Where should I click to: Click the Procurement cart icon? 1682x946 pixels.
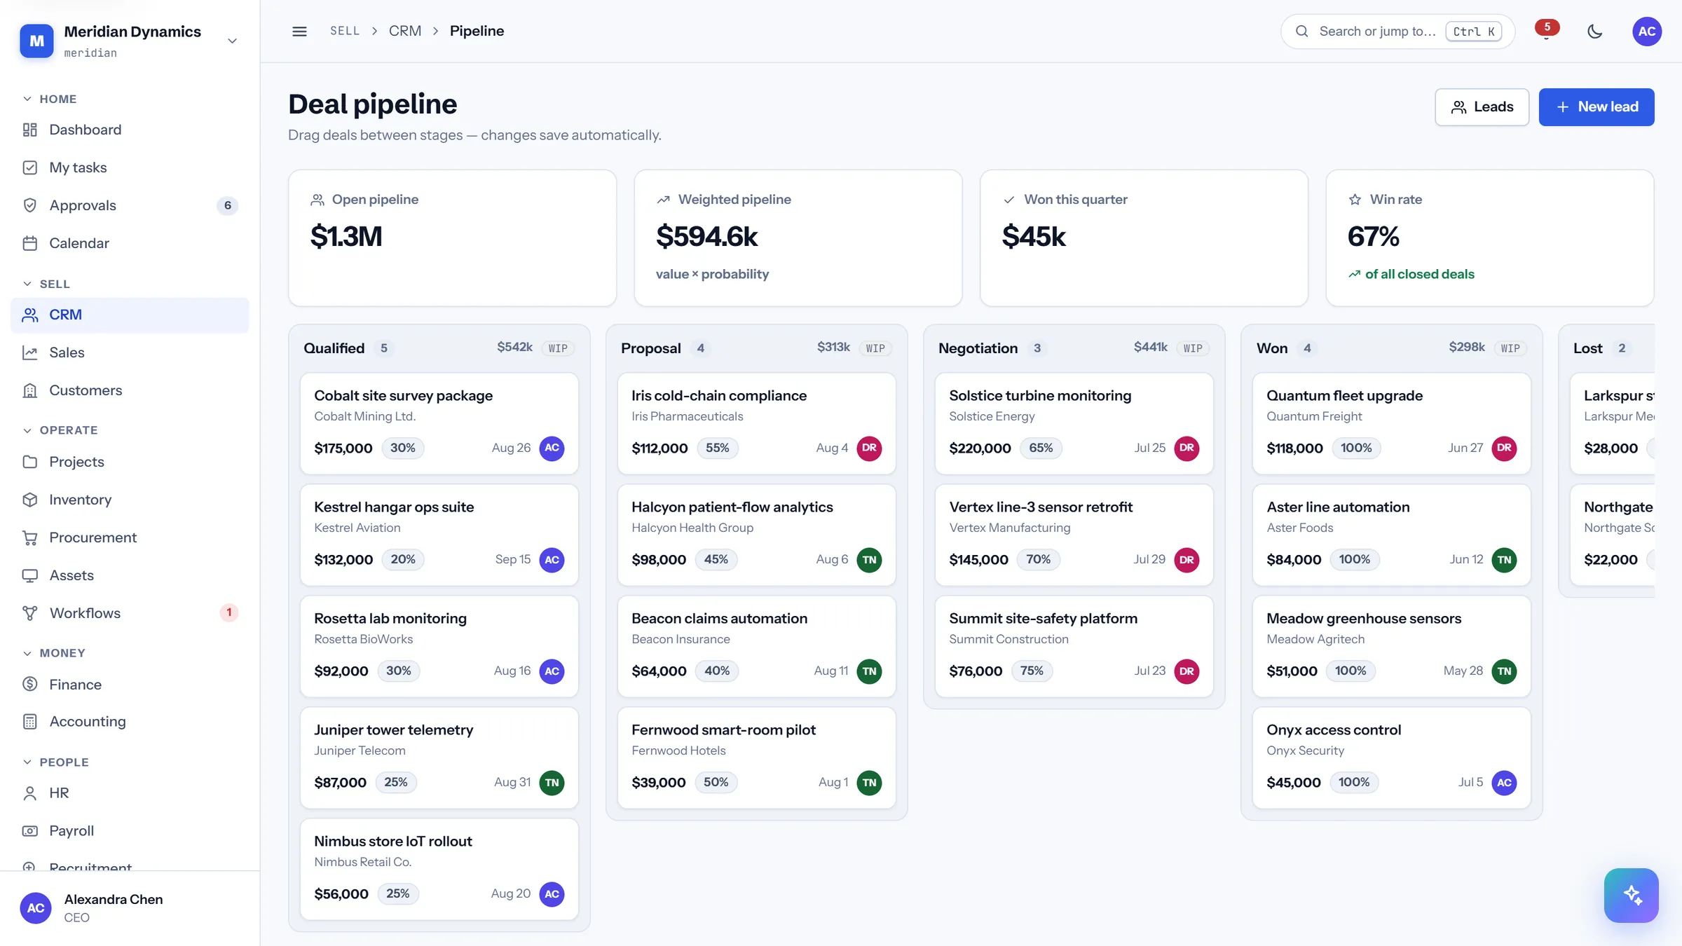(x=29, y=537)
